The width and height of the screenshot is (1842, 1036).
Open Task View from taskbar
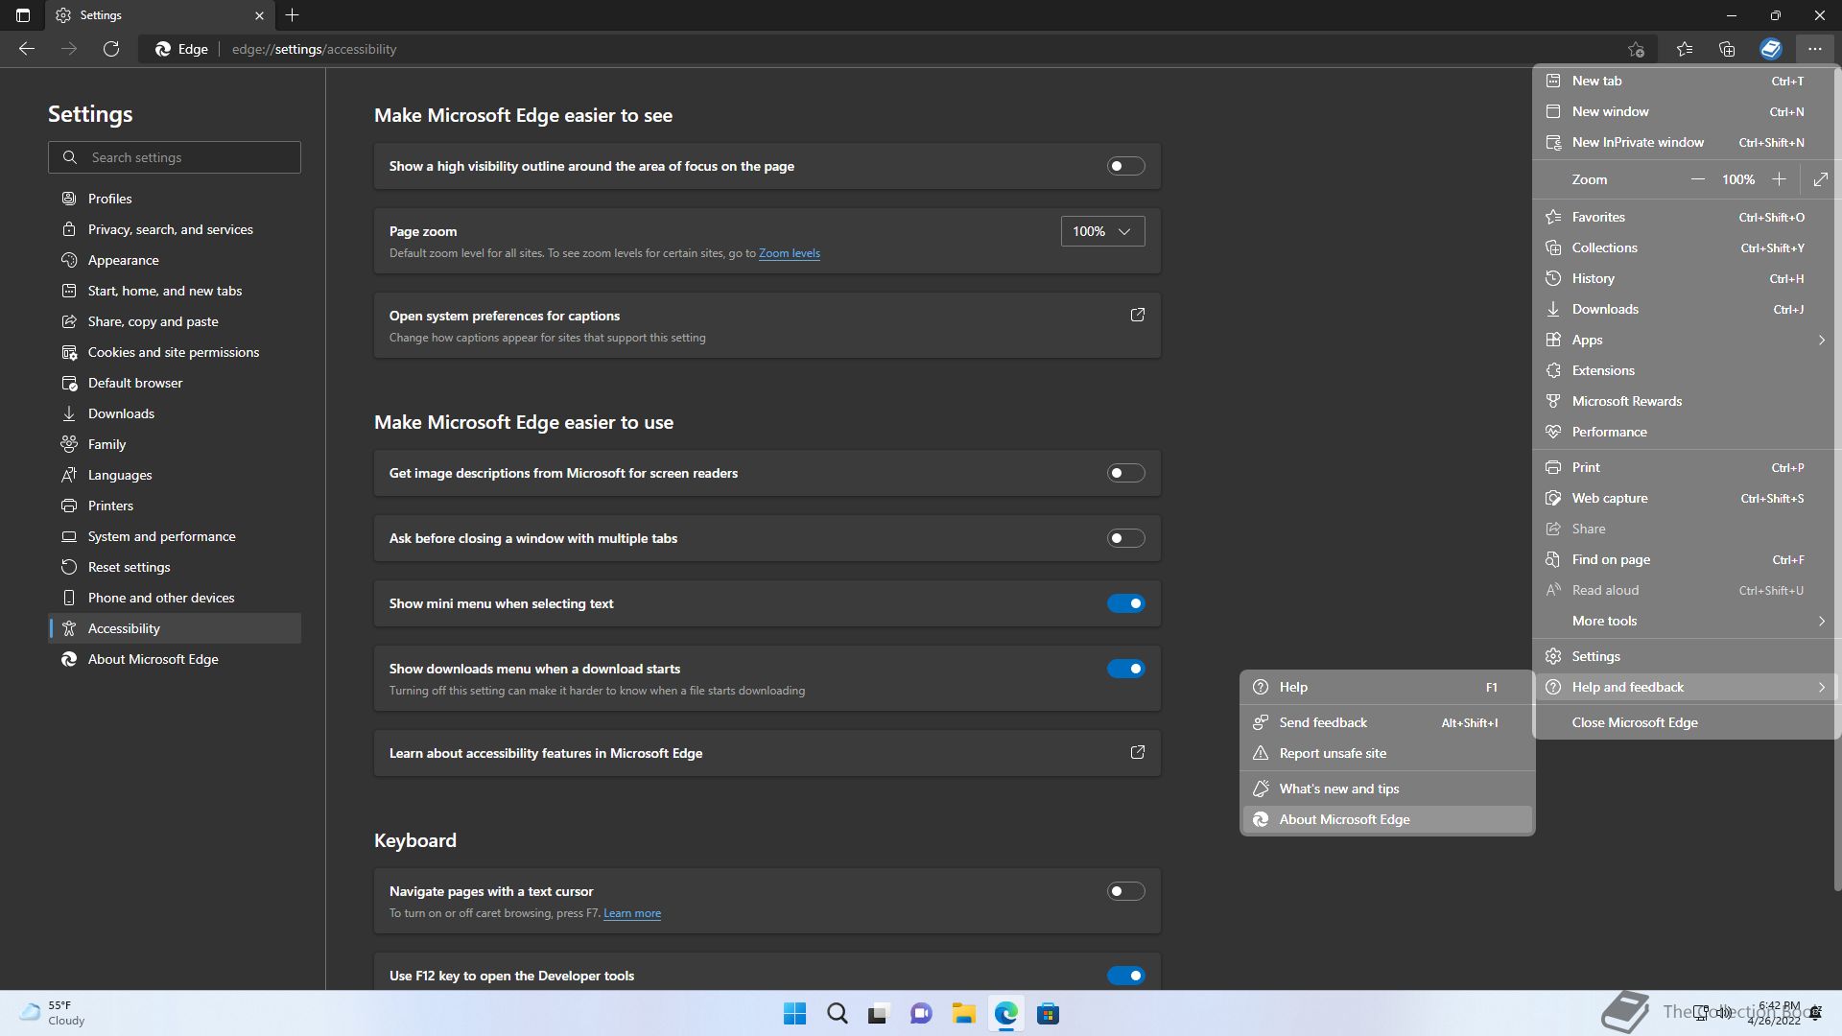tap(879, 1014)
